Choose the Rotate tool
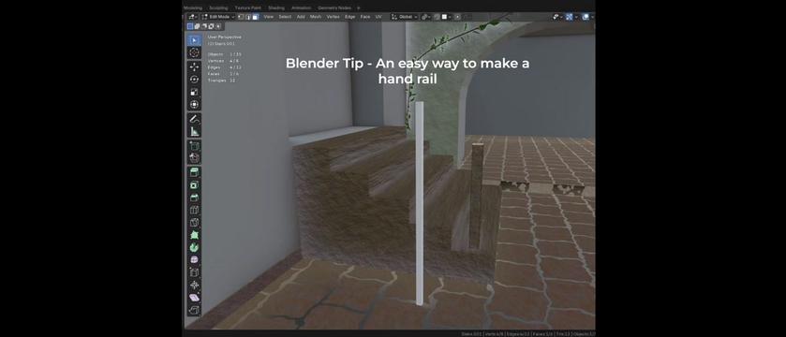The image size is (786, 337). tap(195, 80)
